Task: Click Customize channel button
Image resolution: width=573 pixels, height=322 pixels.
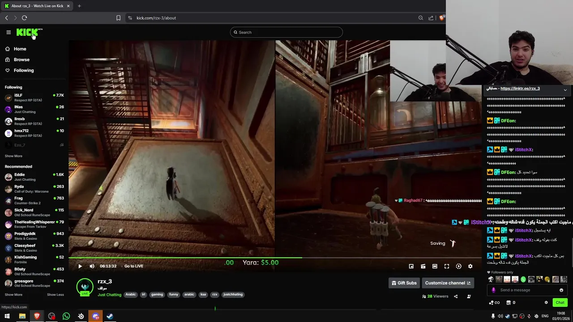Action: 448,283
